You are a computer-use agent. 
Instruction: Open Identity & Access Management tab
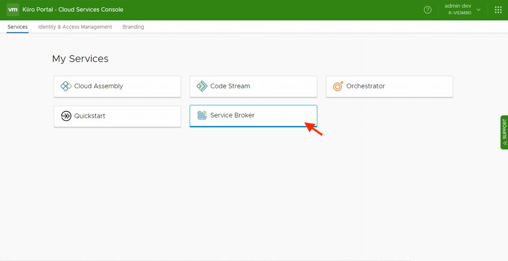tap(75, 27)
